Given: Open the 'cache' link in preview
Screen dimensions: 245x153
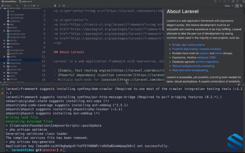Looking at the screenshot, I should click(218, 53).
